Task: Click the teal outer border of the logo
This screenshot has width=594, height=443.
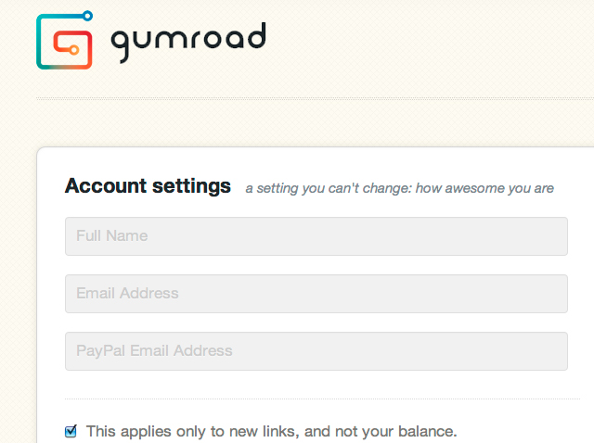Action: pyautogui.click(x=40, y=42)
